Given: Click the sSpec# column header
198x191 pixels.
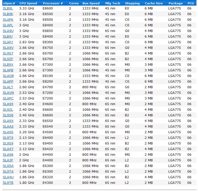Looking at the screenshot, I should click(9, 3).
